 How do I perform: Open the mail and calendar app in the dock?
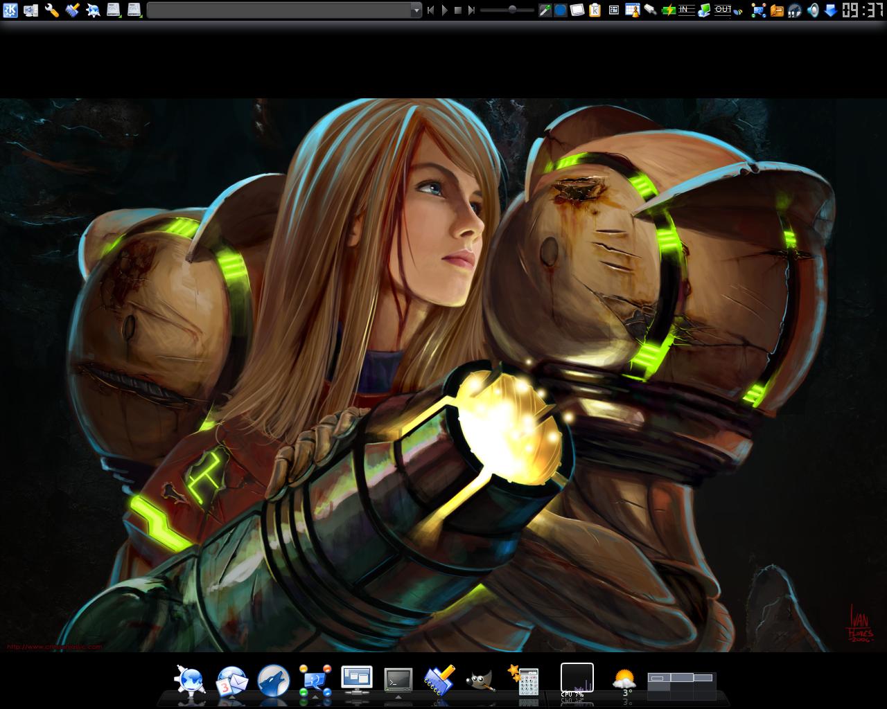point(231,681)
